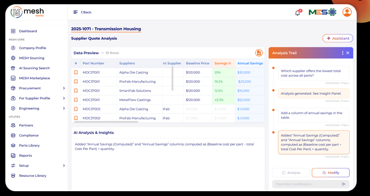Click the Procurement box icon
The image size is (370, 196).
coord(13,88)
